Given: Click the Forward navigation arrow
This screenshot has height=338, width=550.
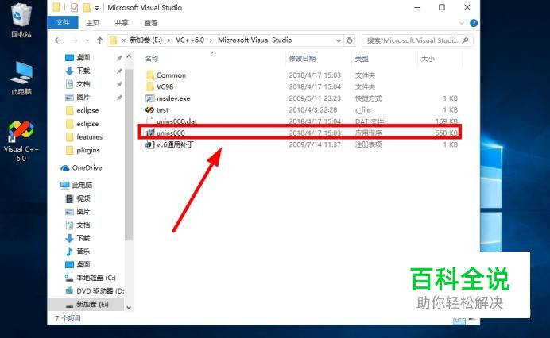Looking at the screenshot, I should tap(74, 40).
